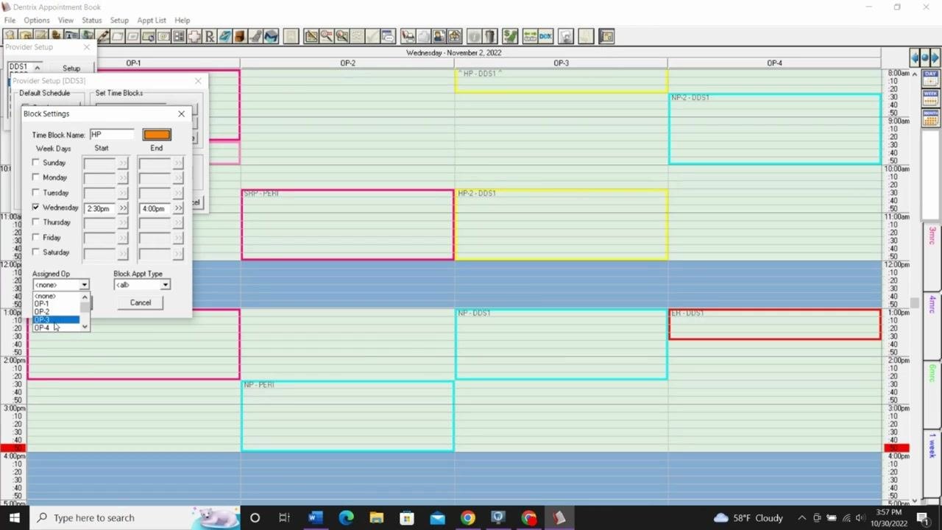This screenshot has width=942, height=530.
Task: Cancel the Block Settings dialog
Action: click(140, 303)
